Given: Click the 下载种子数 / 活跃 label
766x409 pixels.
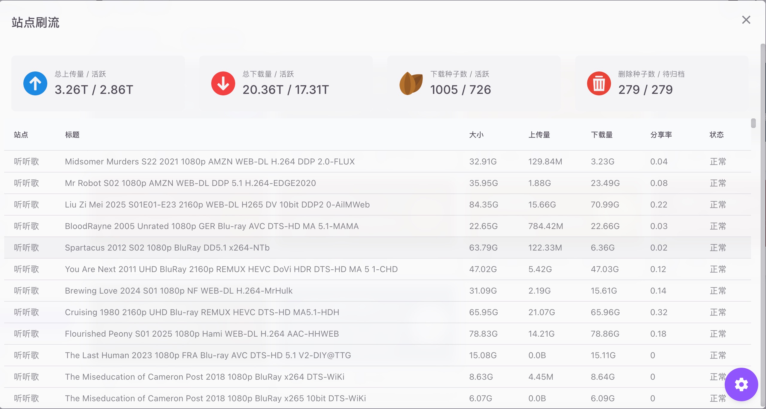Looking at the screenshot, I should (x=460, y=74).
